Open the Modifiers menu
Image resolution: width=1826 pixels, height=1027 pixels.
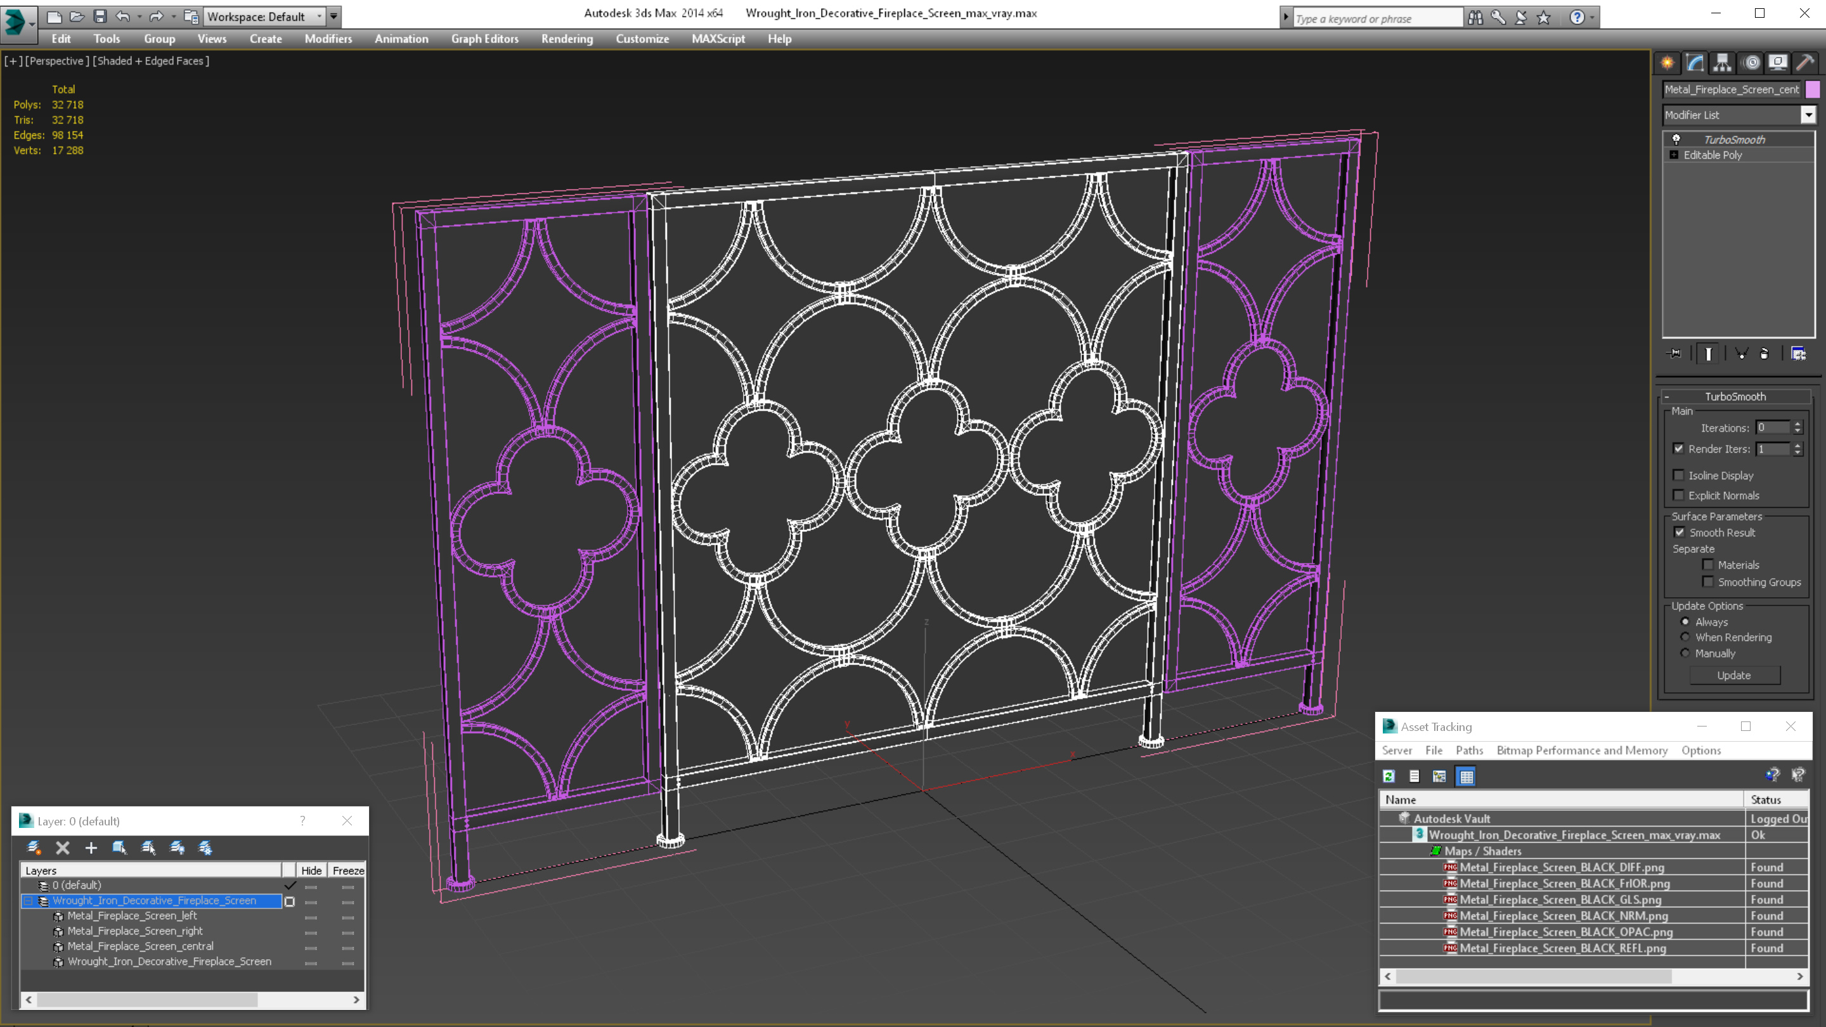coord(326,39)
